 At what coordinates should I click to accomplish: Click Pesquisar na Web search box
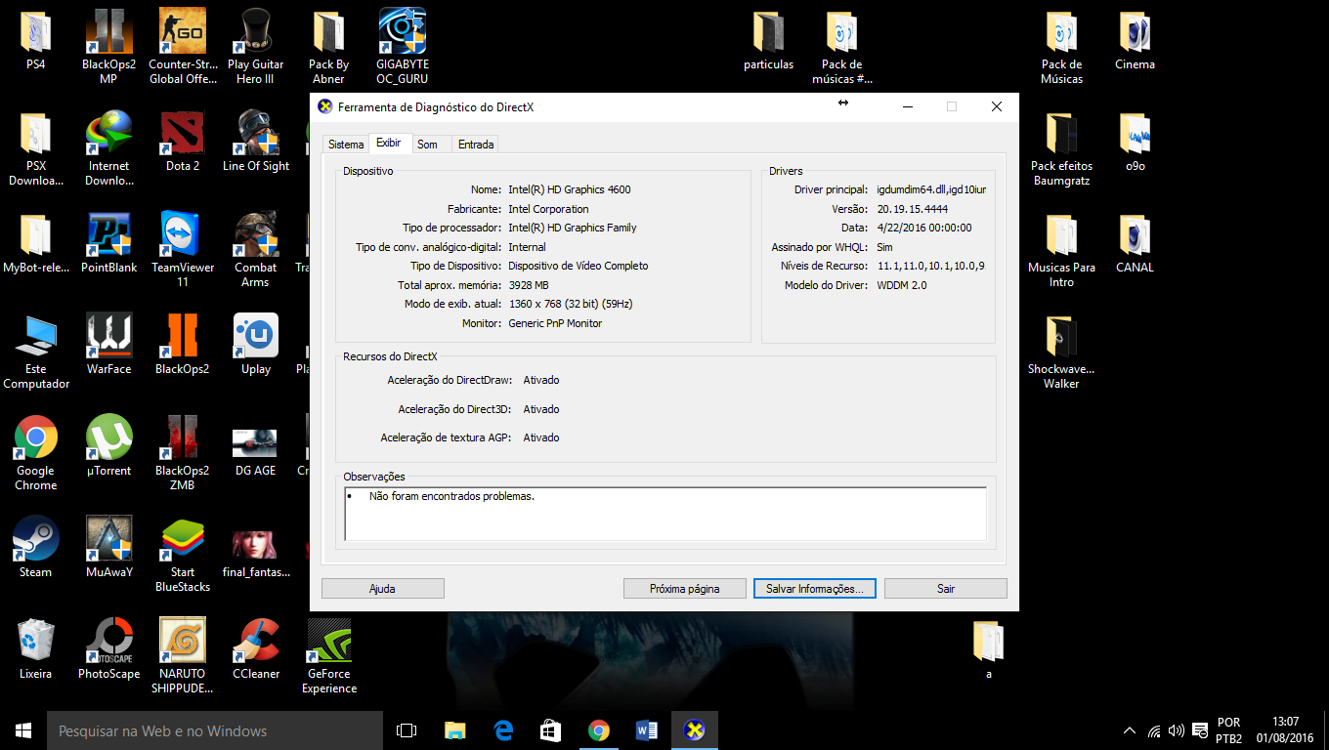pyautogui.click(x=215, y=730)
